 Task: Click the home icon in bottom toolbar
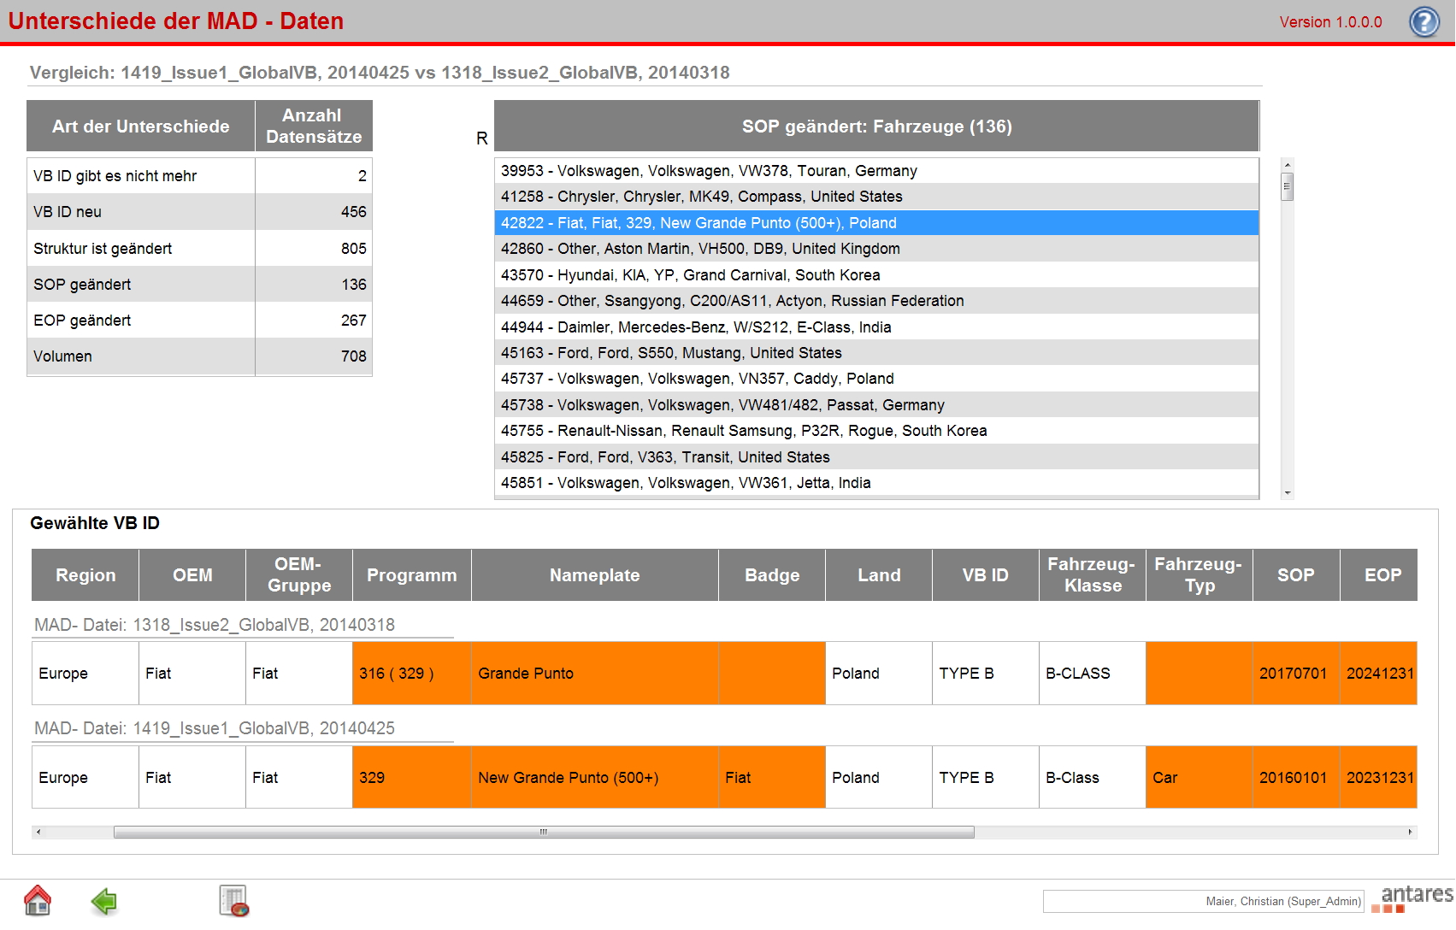38,901
